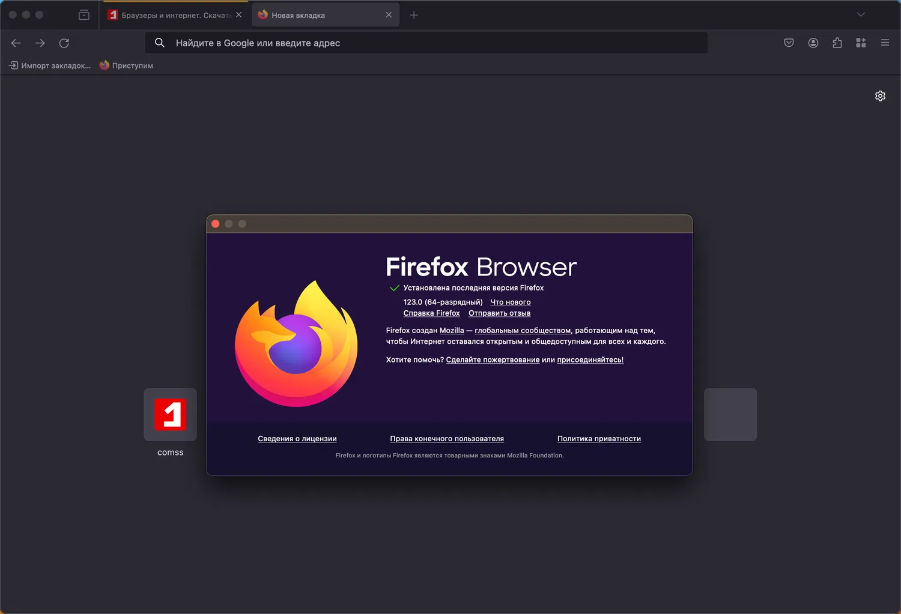
Task: Click the trademark notice footer text
Action: (x=449, y=456)
